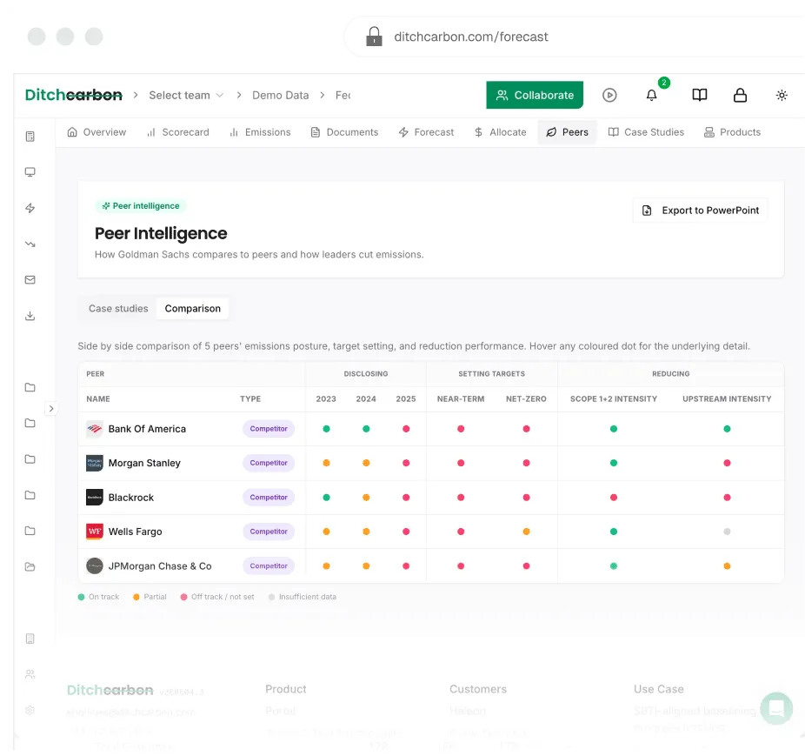Click Blackrock 2025 disclosing dot
Screen dimensions: 805x756
pyautogui.click(x=406, y=498)
